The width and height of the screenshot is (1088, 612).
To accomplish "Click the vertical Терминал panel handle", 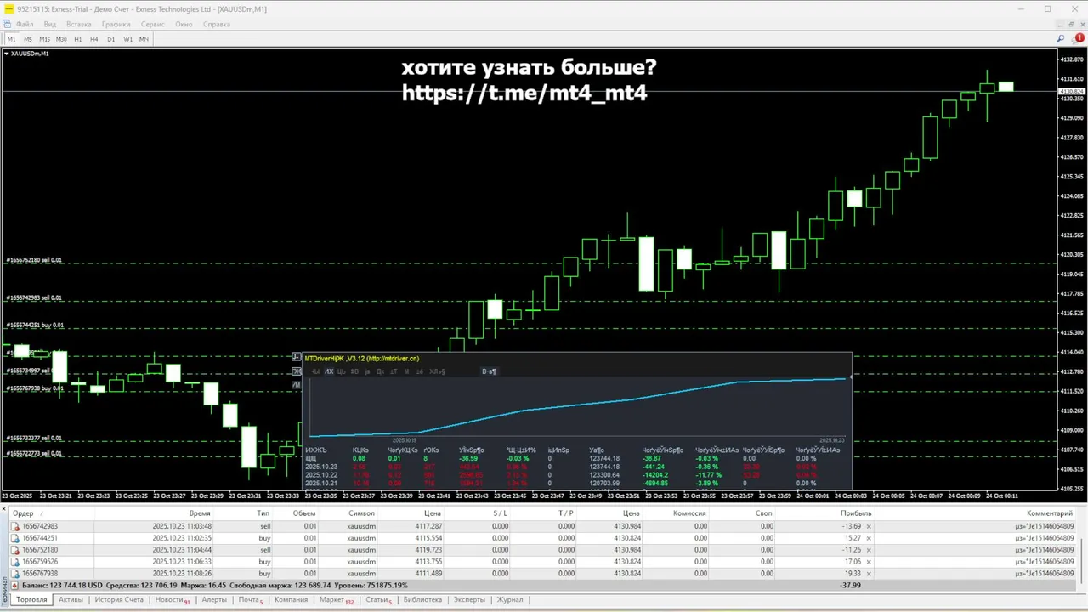I will tap(4, 591).
